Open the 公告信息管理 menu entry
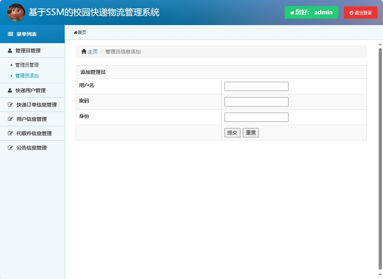This screenshot has height=279, width=383. pyautogui.click(x=32, y=147)
